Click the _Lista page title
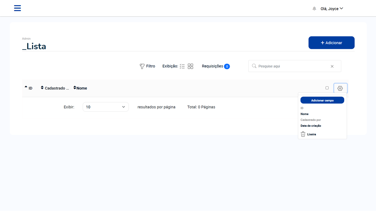This screenshot has height=211, width=376. point(34,46)
